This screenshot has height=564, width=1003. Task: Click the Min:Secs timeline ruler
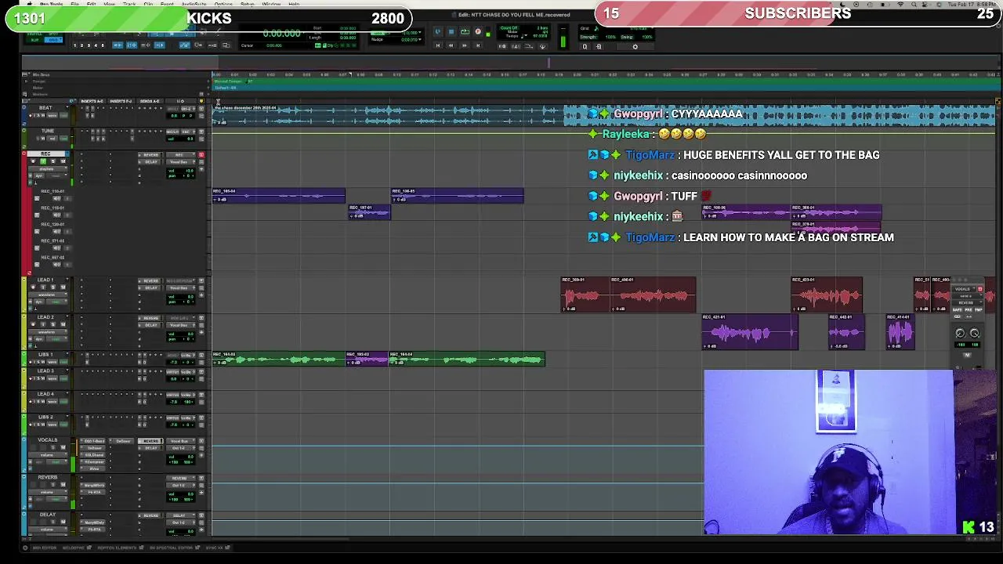pyautogui.click(x=603, y=75)
